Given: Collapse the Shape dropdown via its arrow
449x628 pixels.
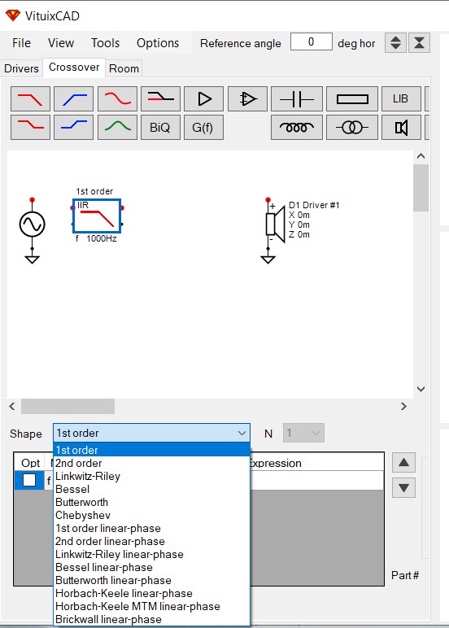Looking at the screenshot, I should tap(242, 433).
